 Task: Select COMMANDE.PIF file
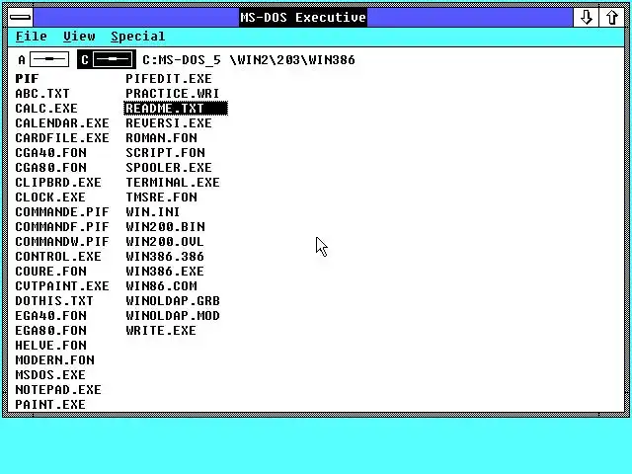click(x=62, y=212)
